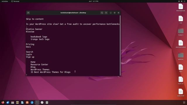Click the terminal title bar text
The width and height of the screenshot is (187, 105).
click(73, 13)
